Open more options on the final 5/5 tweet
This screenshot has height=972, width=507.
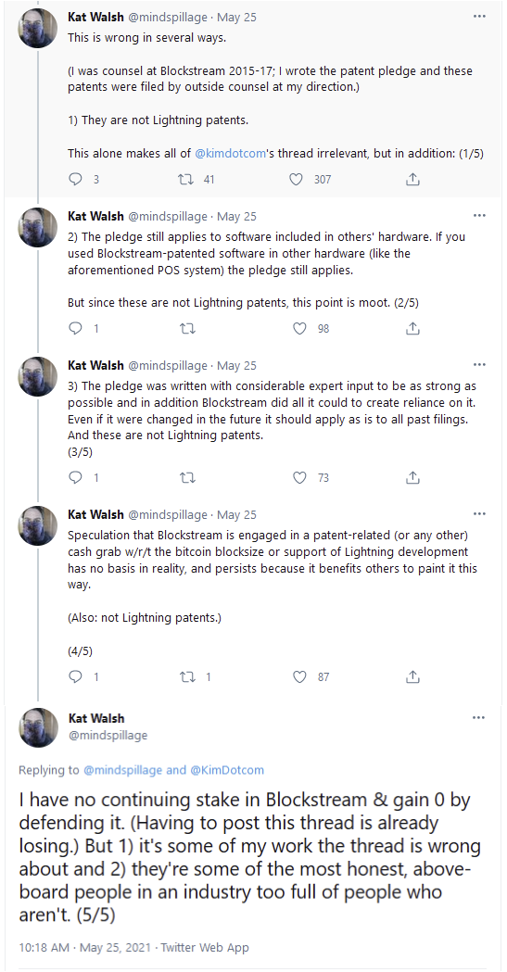coord(479,718)
